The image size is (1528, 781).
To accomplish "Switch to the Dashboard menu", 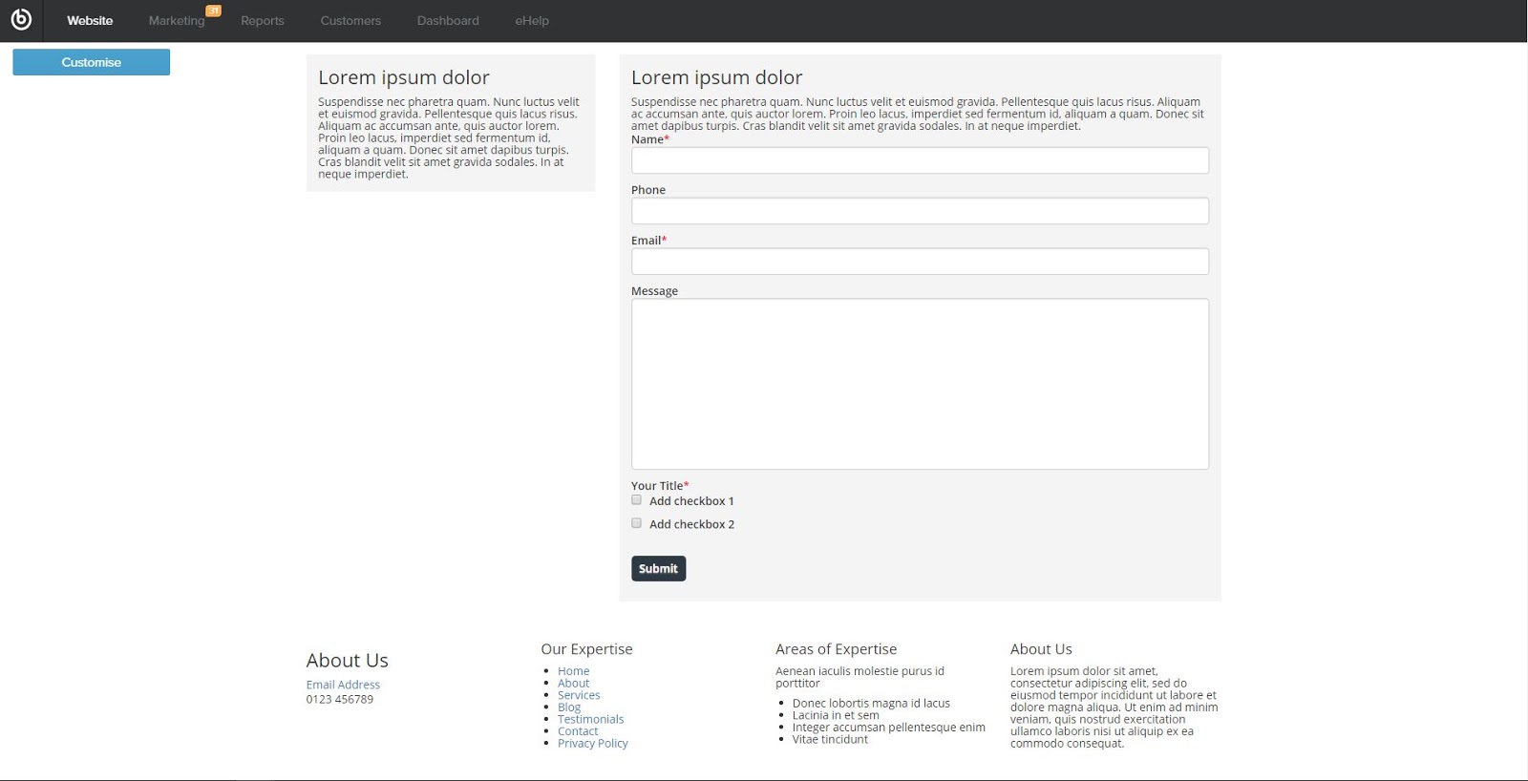I will 448,20.
